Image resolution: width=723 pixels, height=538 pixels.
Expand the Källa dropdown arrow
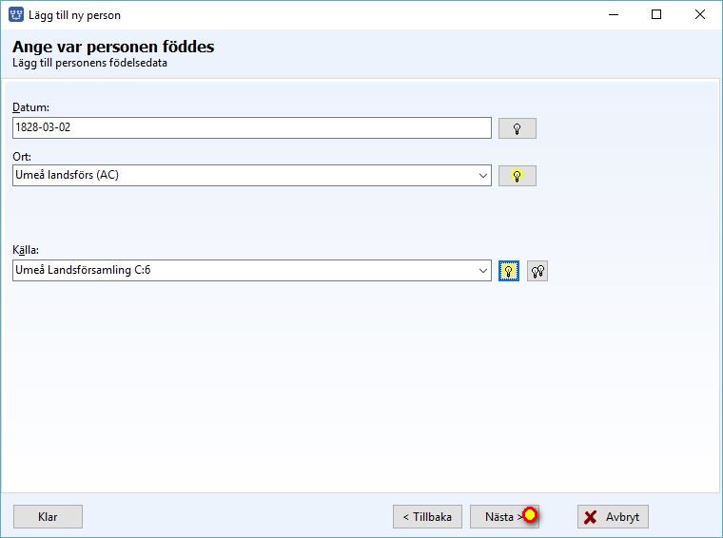point(482,270)
